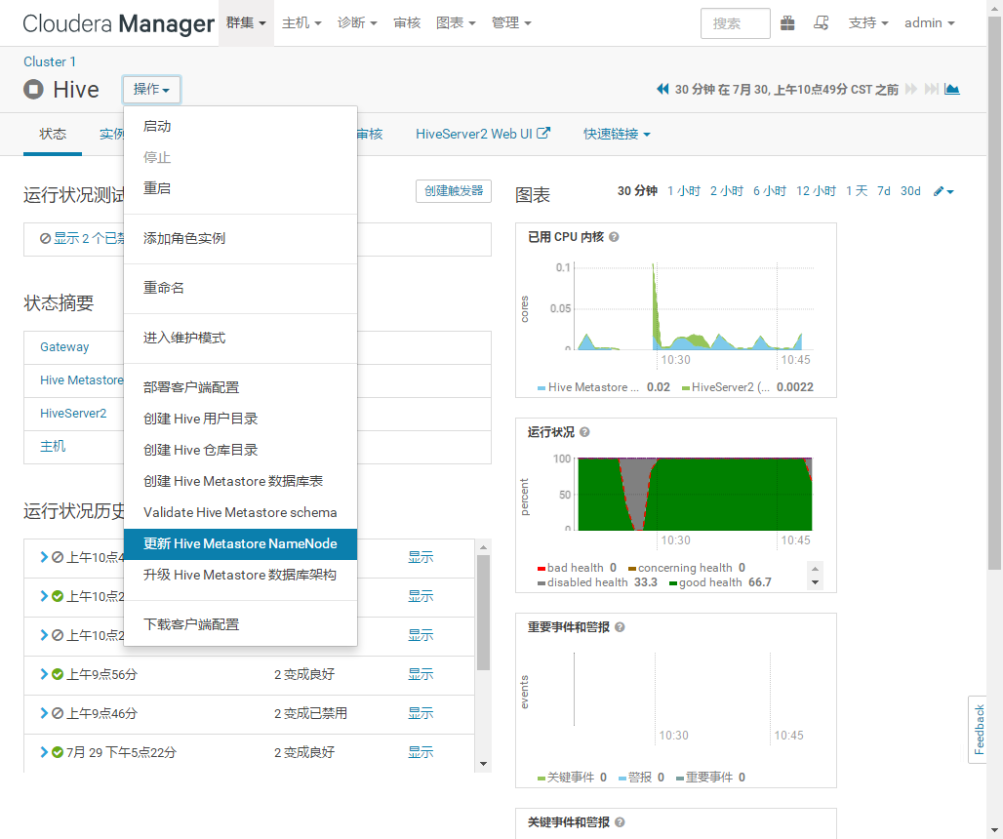Screen dimensions: 1003x839
Task: Expand the 上午9点46分 history row
Action: [44, 713]
